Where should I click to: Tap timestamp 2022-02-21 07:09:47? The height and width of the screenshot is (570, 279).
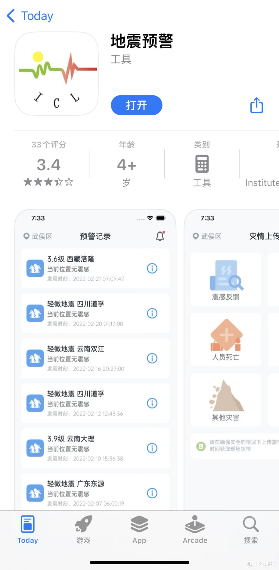98,279
